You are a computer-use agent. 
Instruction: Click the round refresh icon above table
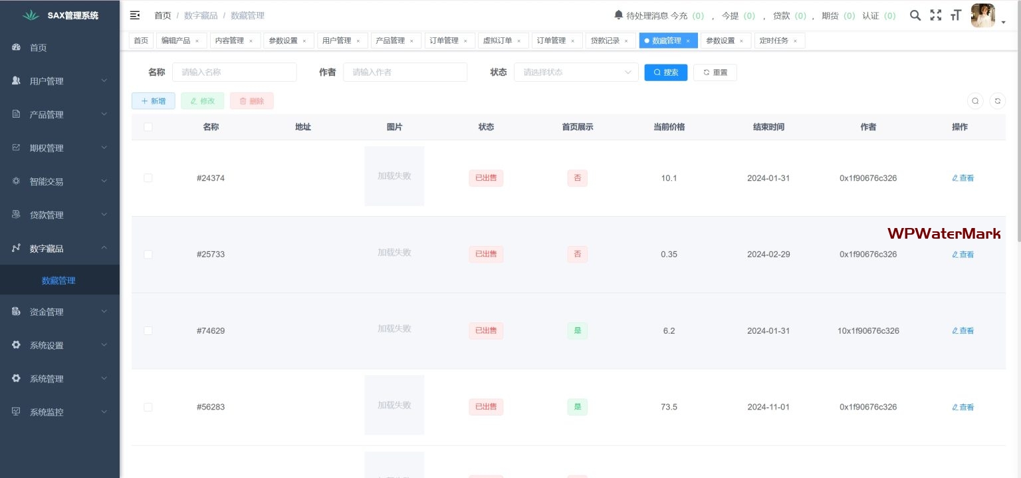click(x=997, y=101)
